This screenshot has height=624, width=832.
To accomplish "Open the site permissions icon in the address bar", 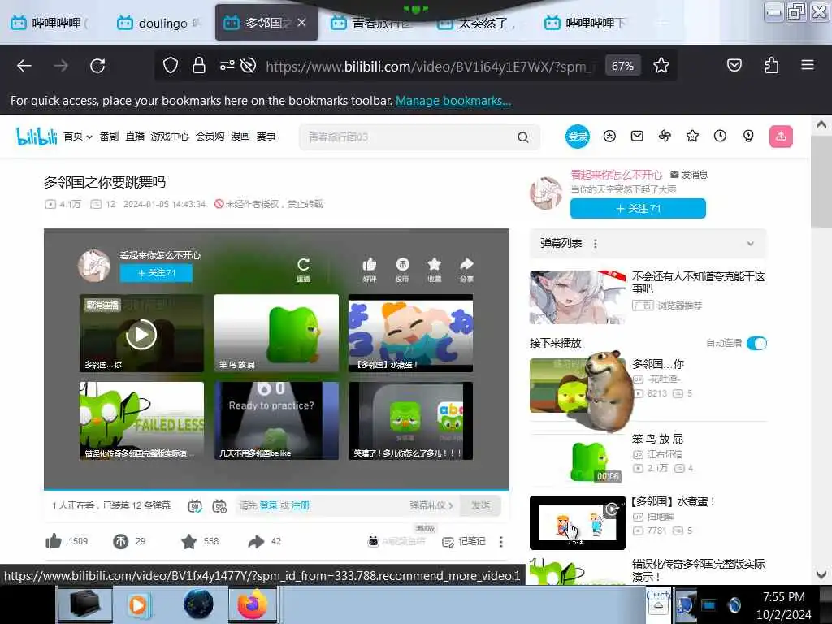I will (x=227, y=66).
